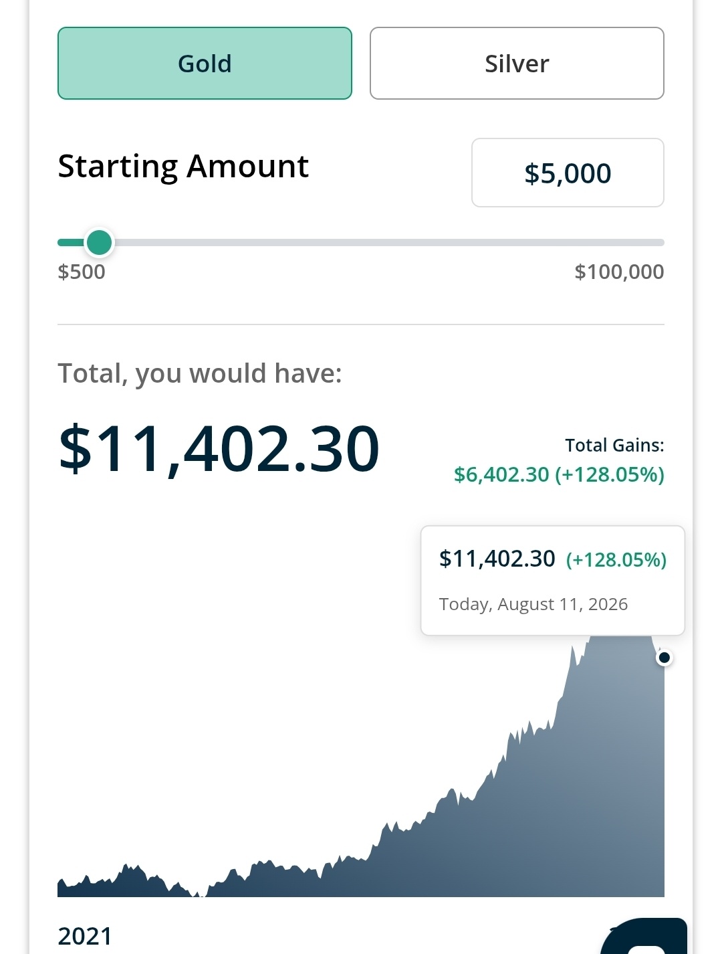Click the current-day data point dot
722x954 pixels.
pos(664,658)
